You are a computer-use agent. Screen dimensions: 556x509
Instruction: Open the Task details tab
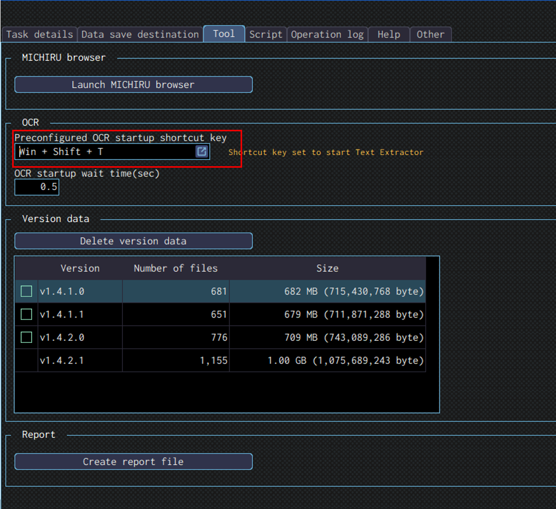point(40,34)
